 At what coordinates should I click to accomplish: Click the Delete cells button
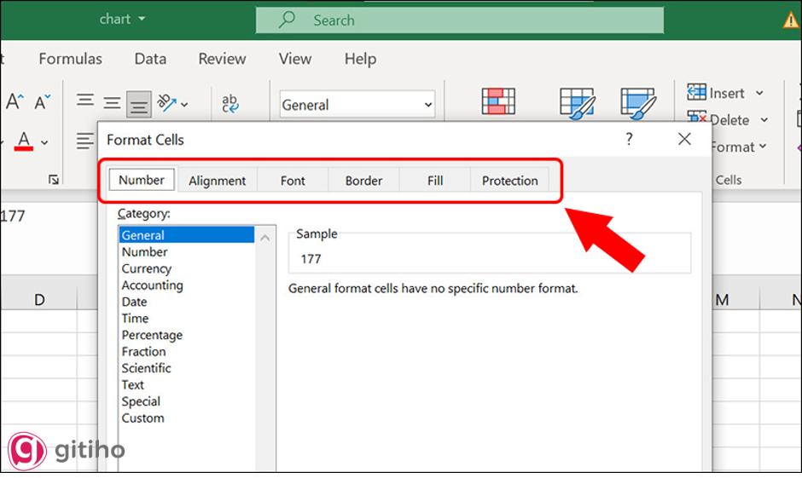click(x=718, y=119)
